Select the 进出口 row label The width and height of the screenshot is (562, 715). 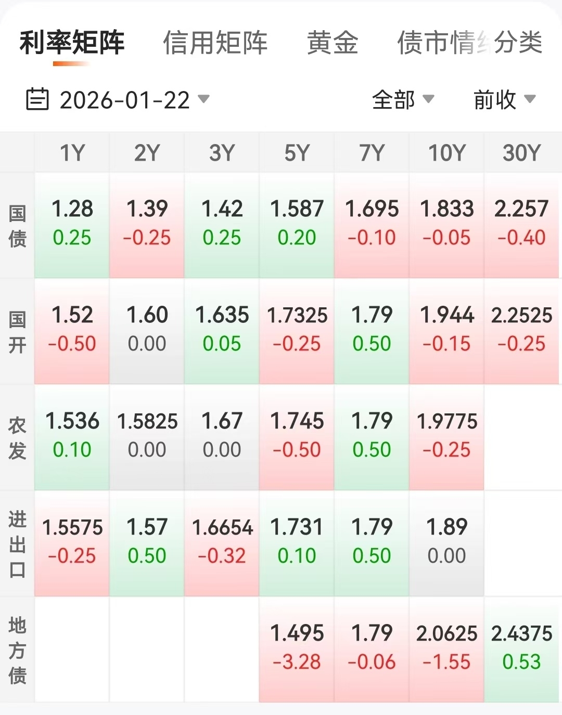coord(17,544)
